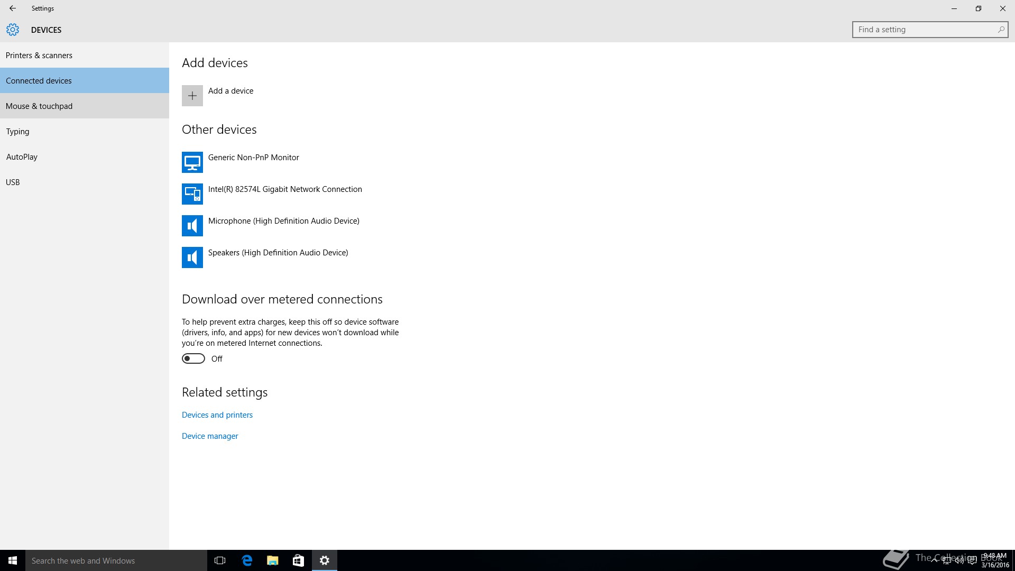
Task: Open File Explorer from the taskbar
Action: 273,560
